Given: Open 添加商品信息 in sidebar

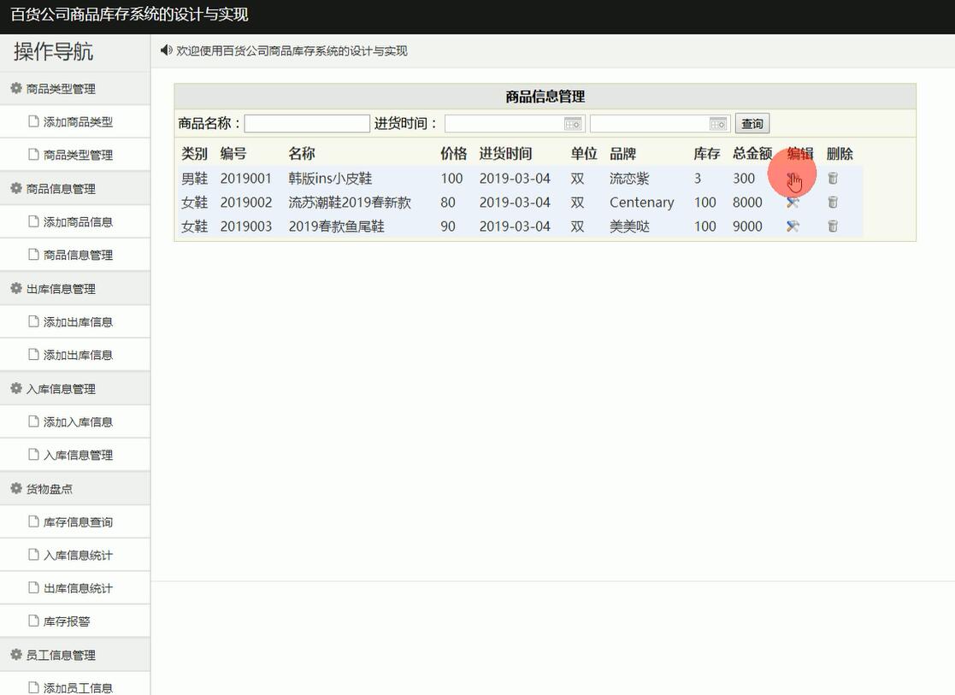Looking at the screenshot, I should click(78, 222).
